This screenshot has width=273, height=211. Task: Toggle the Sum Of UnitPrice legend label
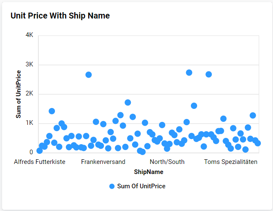coord(141,186)
